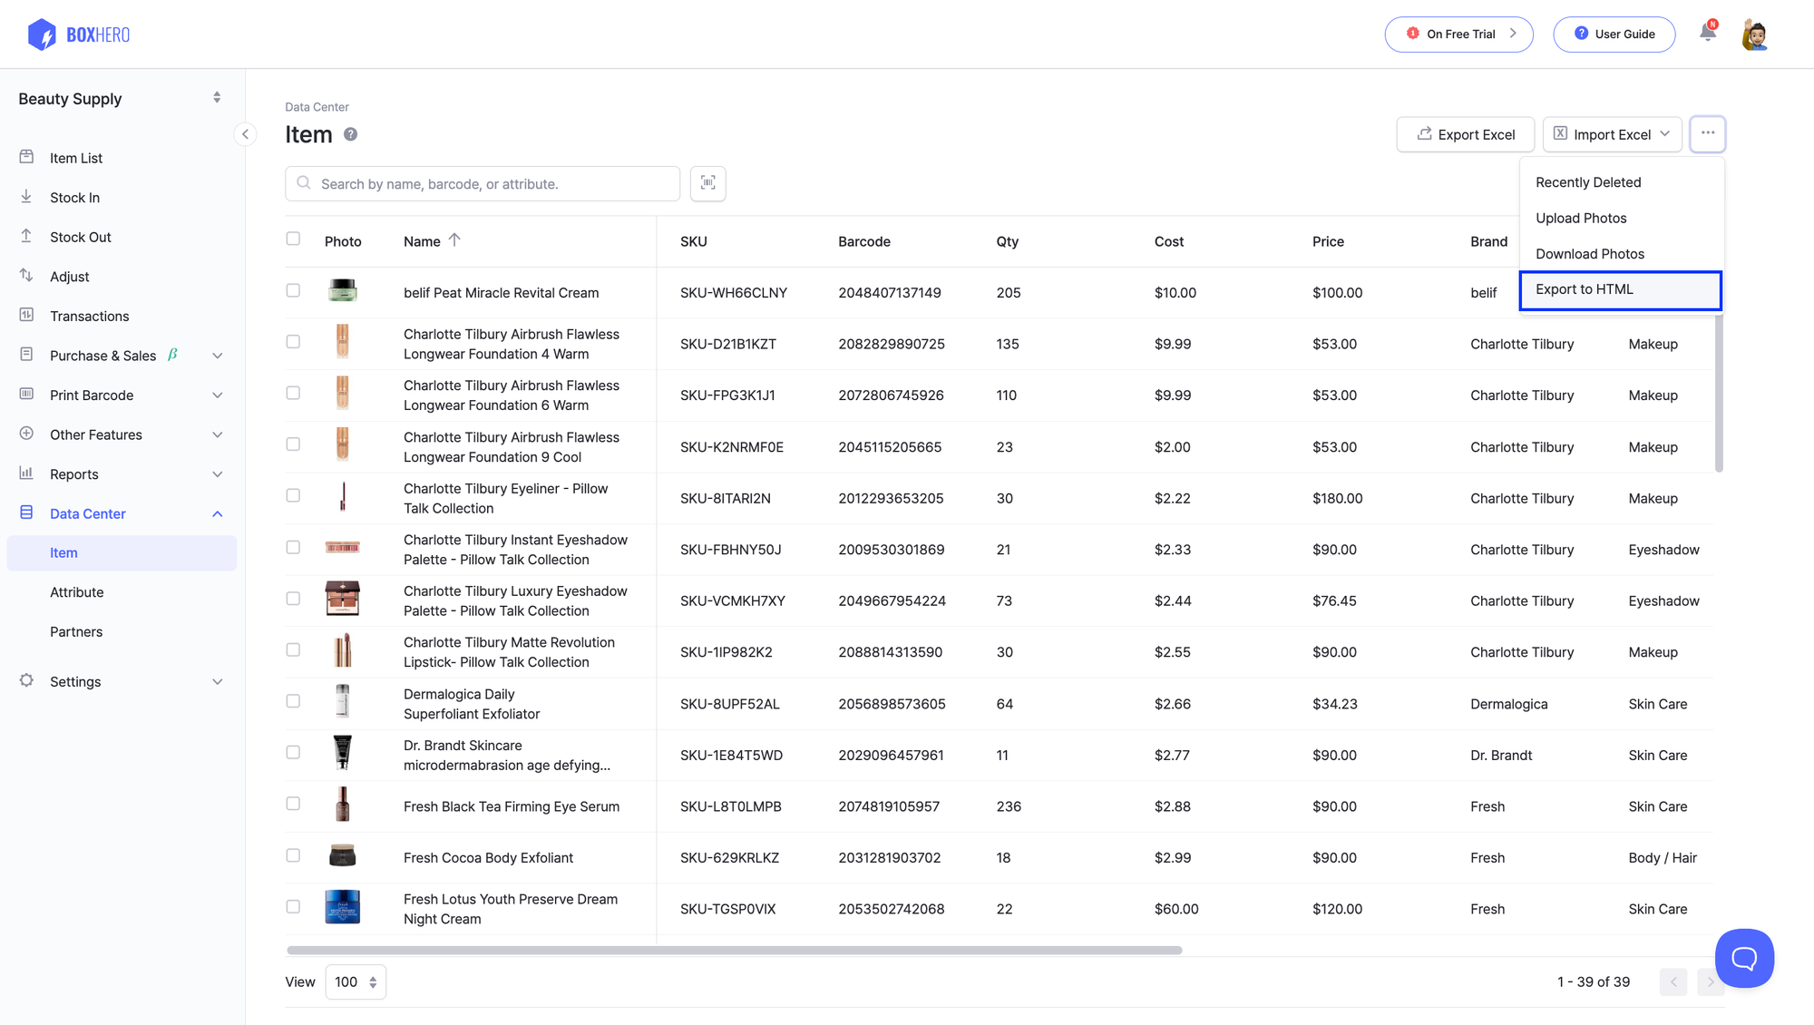Check the Foundation 9 Cool row
1814x1025 pixels.
coord(293,444)
